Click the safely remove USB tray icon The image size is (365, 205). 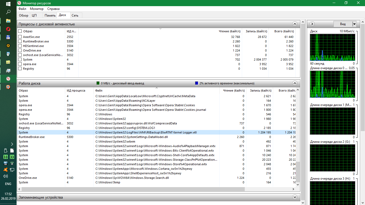(x=5, y=151)
